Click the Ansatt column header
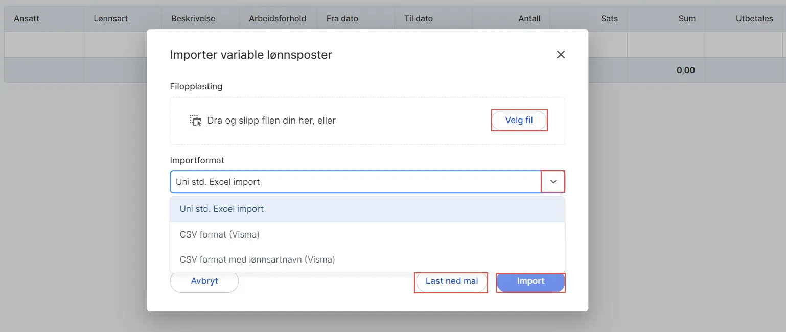 (27, 18)
